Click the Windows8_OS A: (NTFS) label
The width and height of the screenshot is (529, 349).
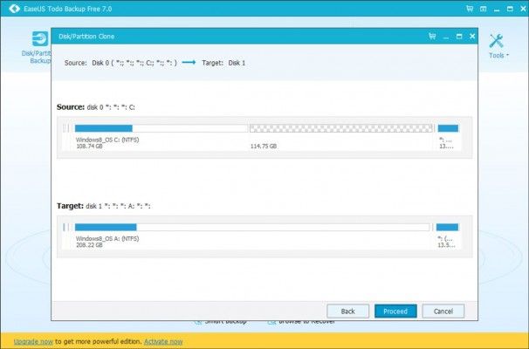[107, 238]
